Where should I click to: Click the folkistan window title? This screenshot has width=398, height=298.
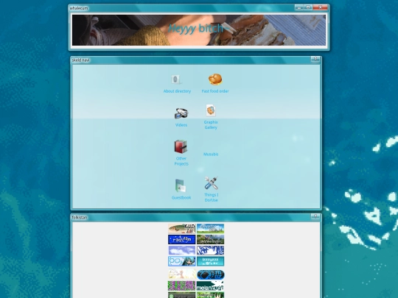80,217
